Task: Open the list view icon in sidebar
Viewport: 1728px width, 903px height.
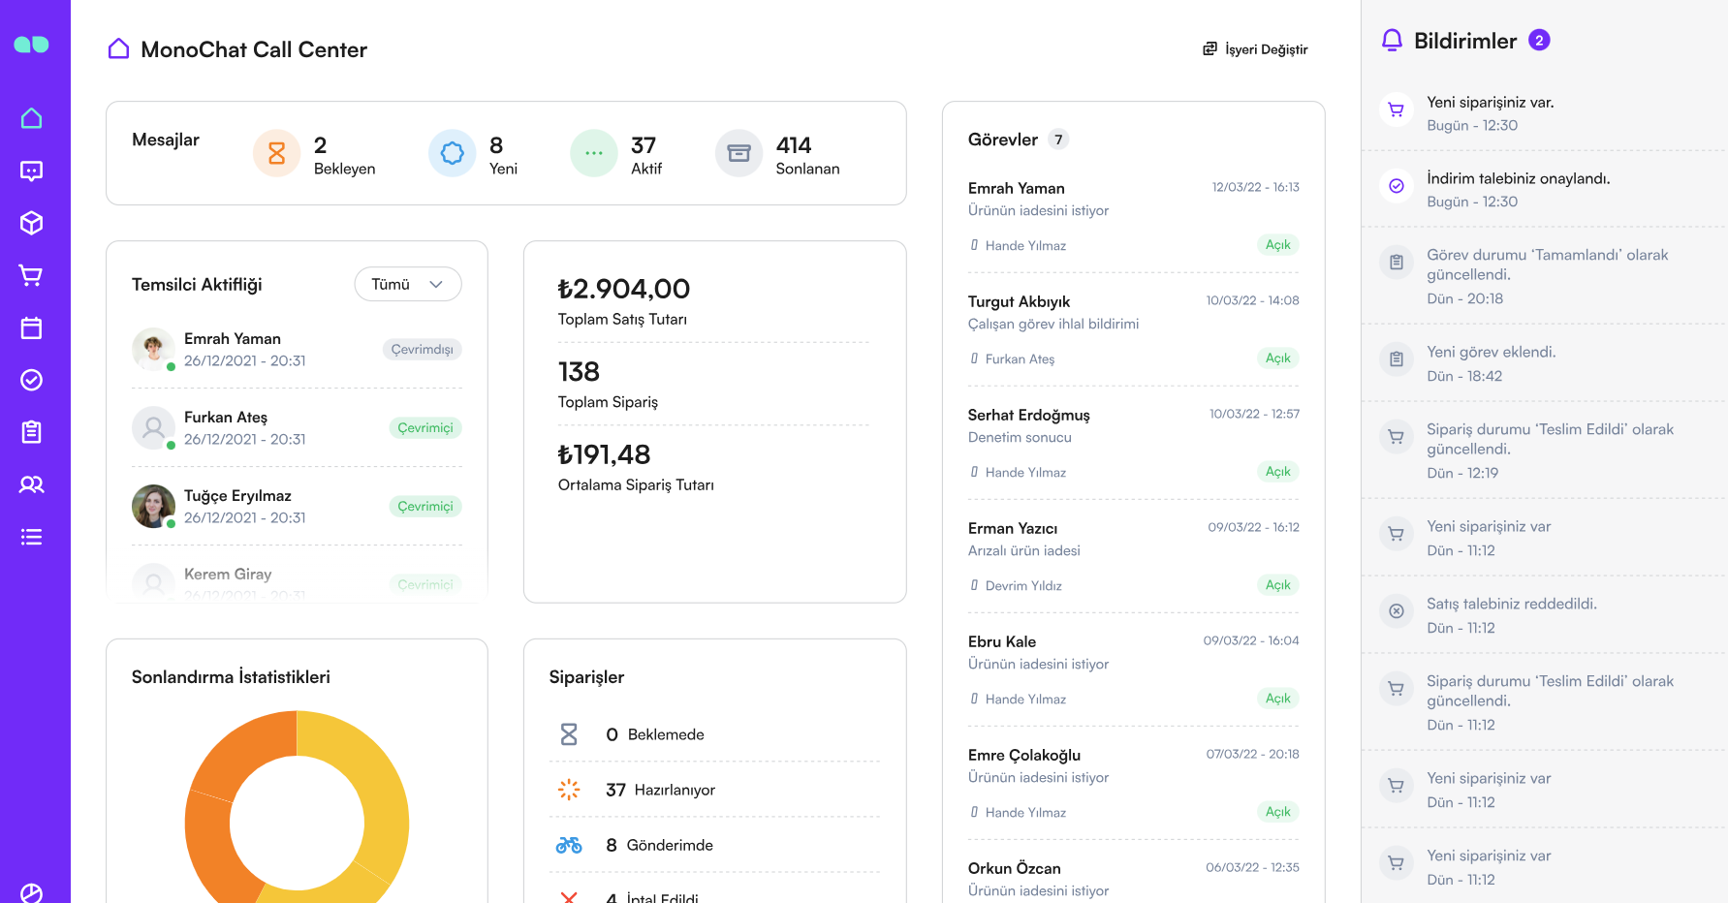Action: pyautogui.click(x=32, y=537)
